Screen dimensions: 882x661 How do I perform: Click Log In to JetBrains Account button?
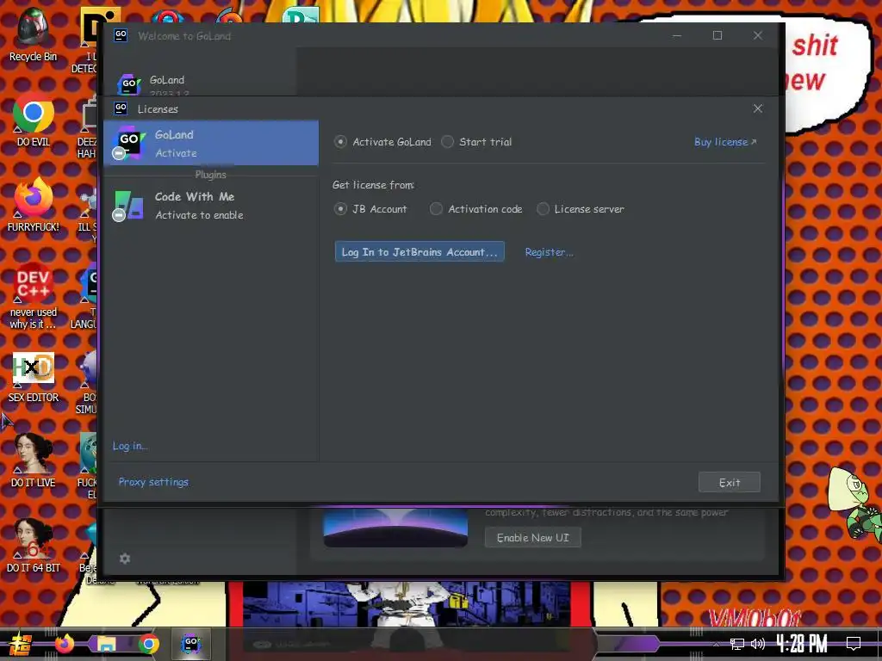[x=419, y=252]
